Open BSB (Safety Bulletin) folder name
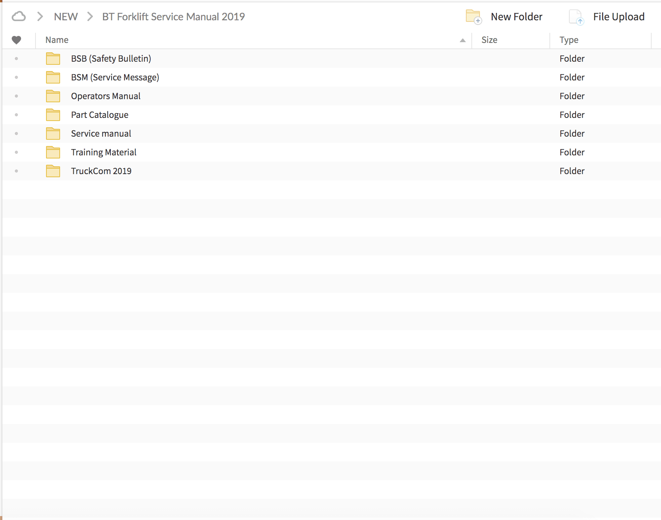 111,59
